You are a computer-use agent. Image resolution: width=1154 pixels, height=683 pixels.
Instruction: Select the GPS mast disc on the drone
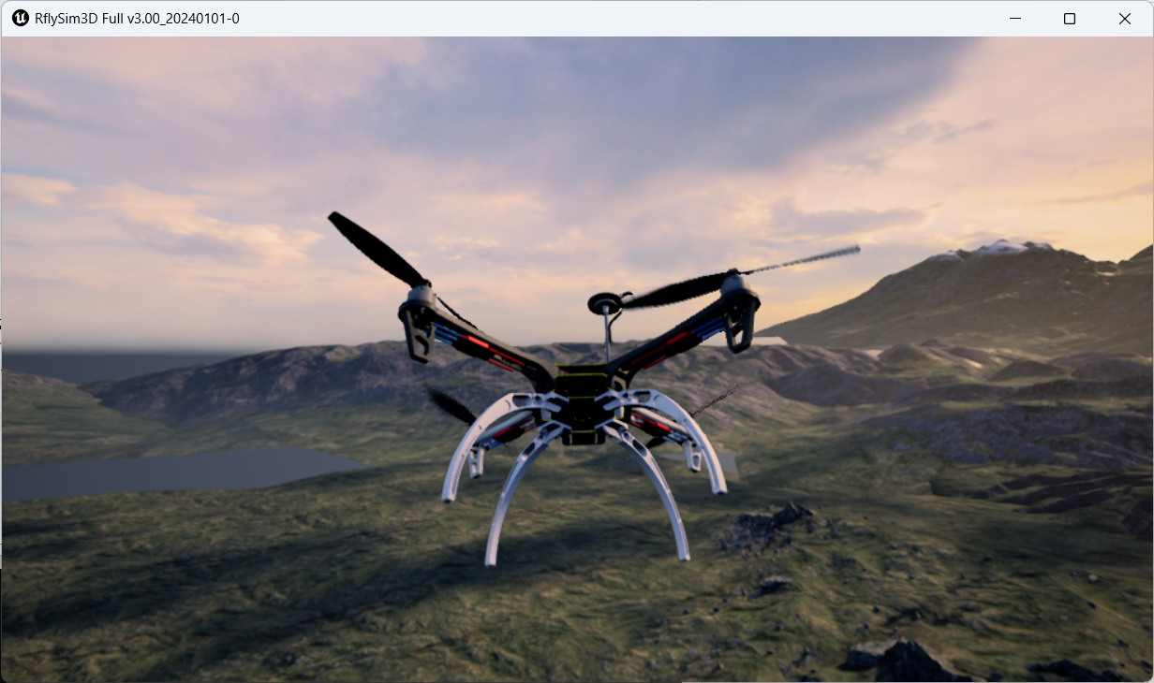pyautogui.click(x=604, y=303)
